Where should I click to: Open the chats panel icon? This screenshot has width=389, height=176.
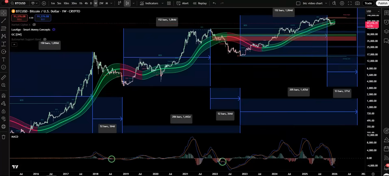(x=386, y=41)
